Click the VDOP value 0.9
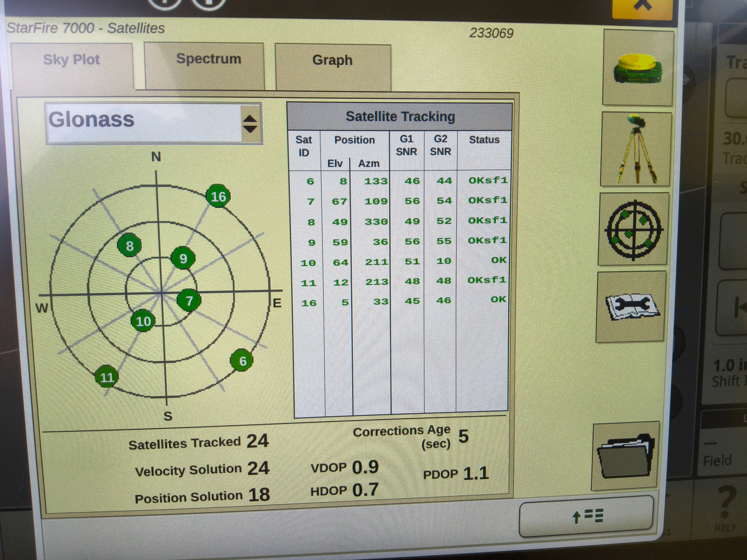This screenshot has height=560, width=747. tap(365, 467)
